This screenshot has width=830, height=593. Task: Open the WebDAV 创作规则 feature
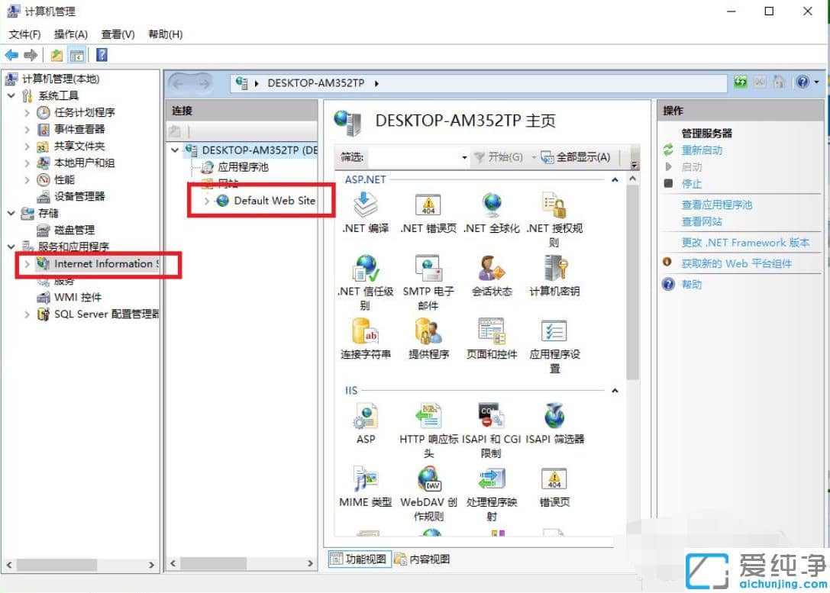click(x=428, y=481)
